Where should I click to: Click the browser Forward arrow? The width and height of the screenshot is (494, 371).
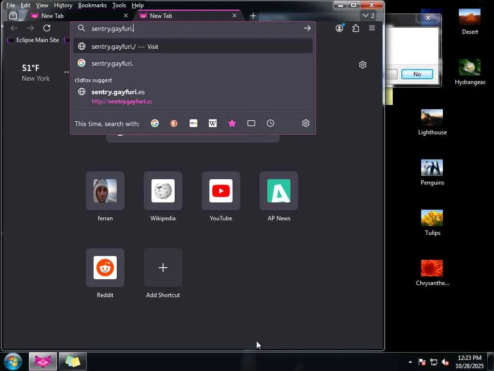click(30, 28)
